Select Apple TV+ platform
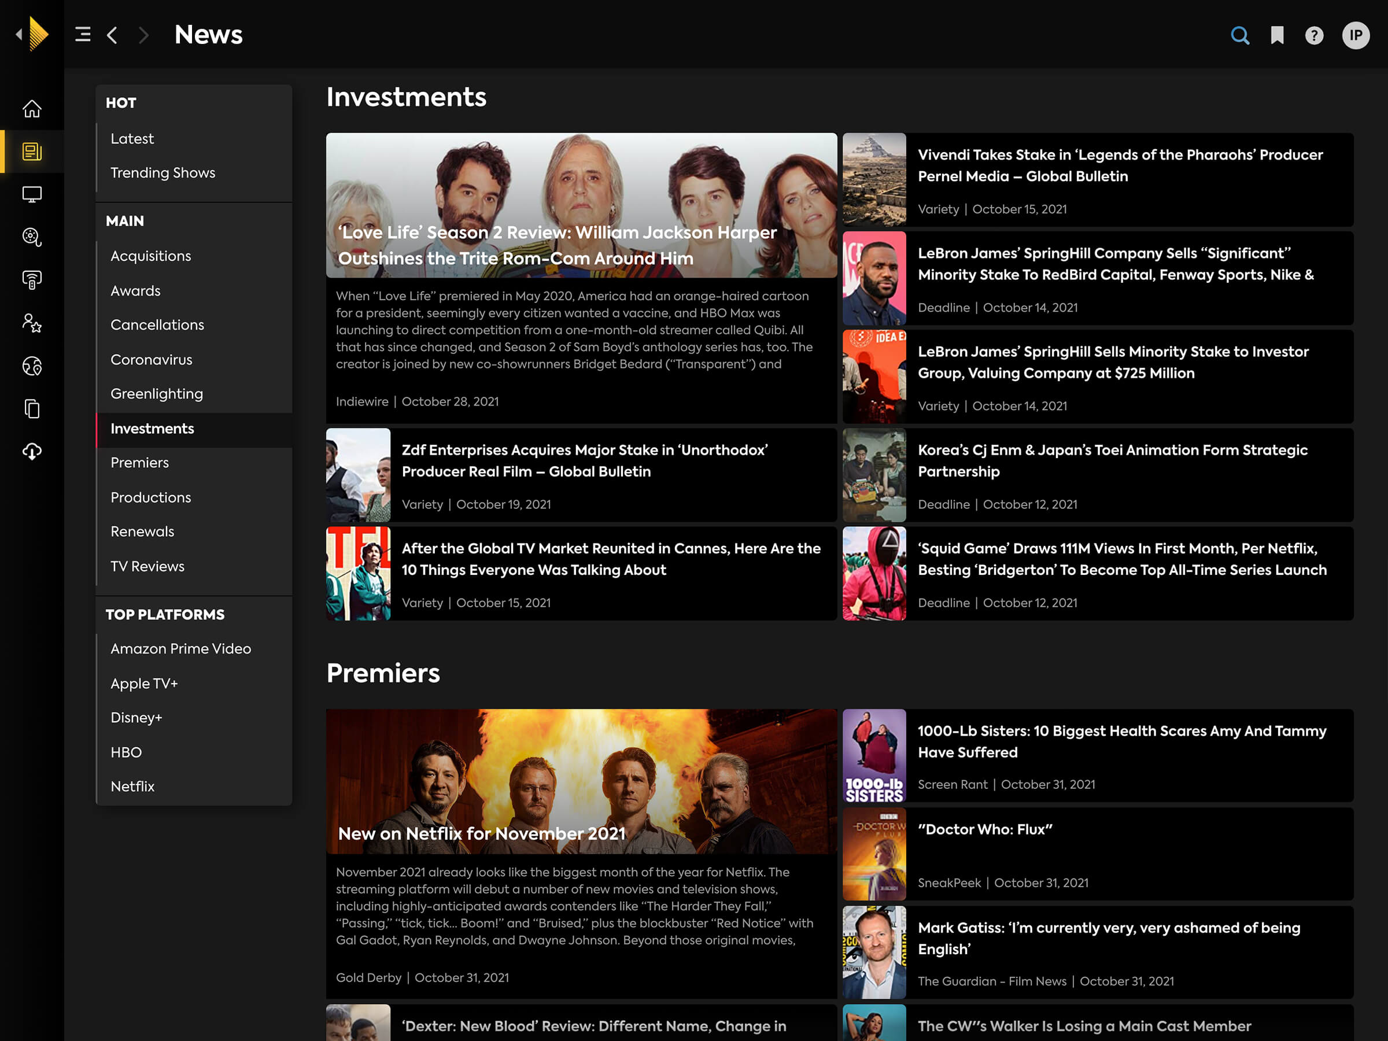Image resolution: width=1388 pixels, height=1041 pixels. [194, 684]
